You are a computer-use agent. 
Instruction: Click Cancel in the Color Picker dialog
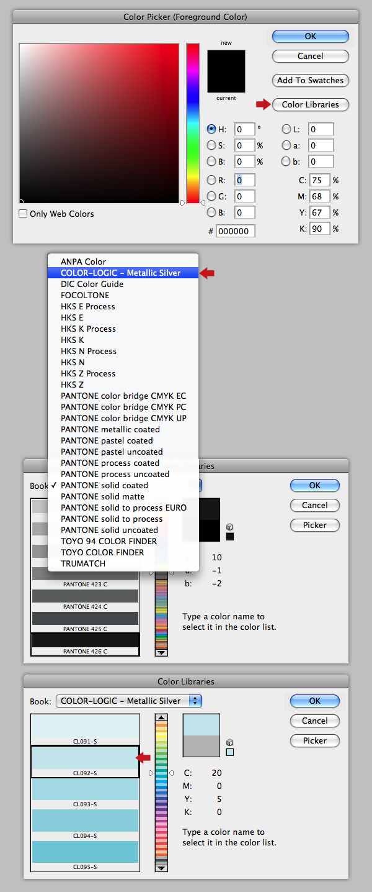coord(311,56)
